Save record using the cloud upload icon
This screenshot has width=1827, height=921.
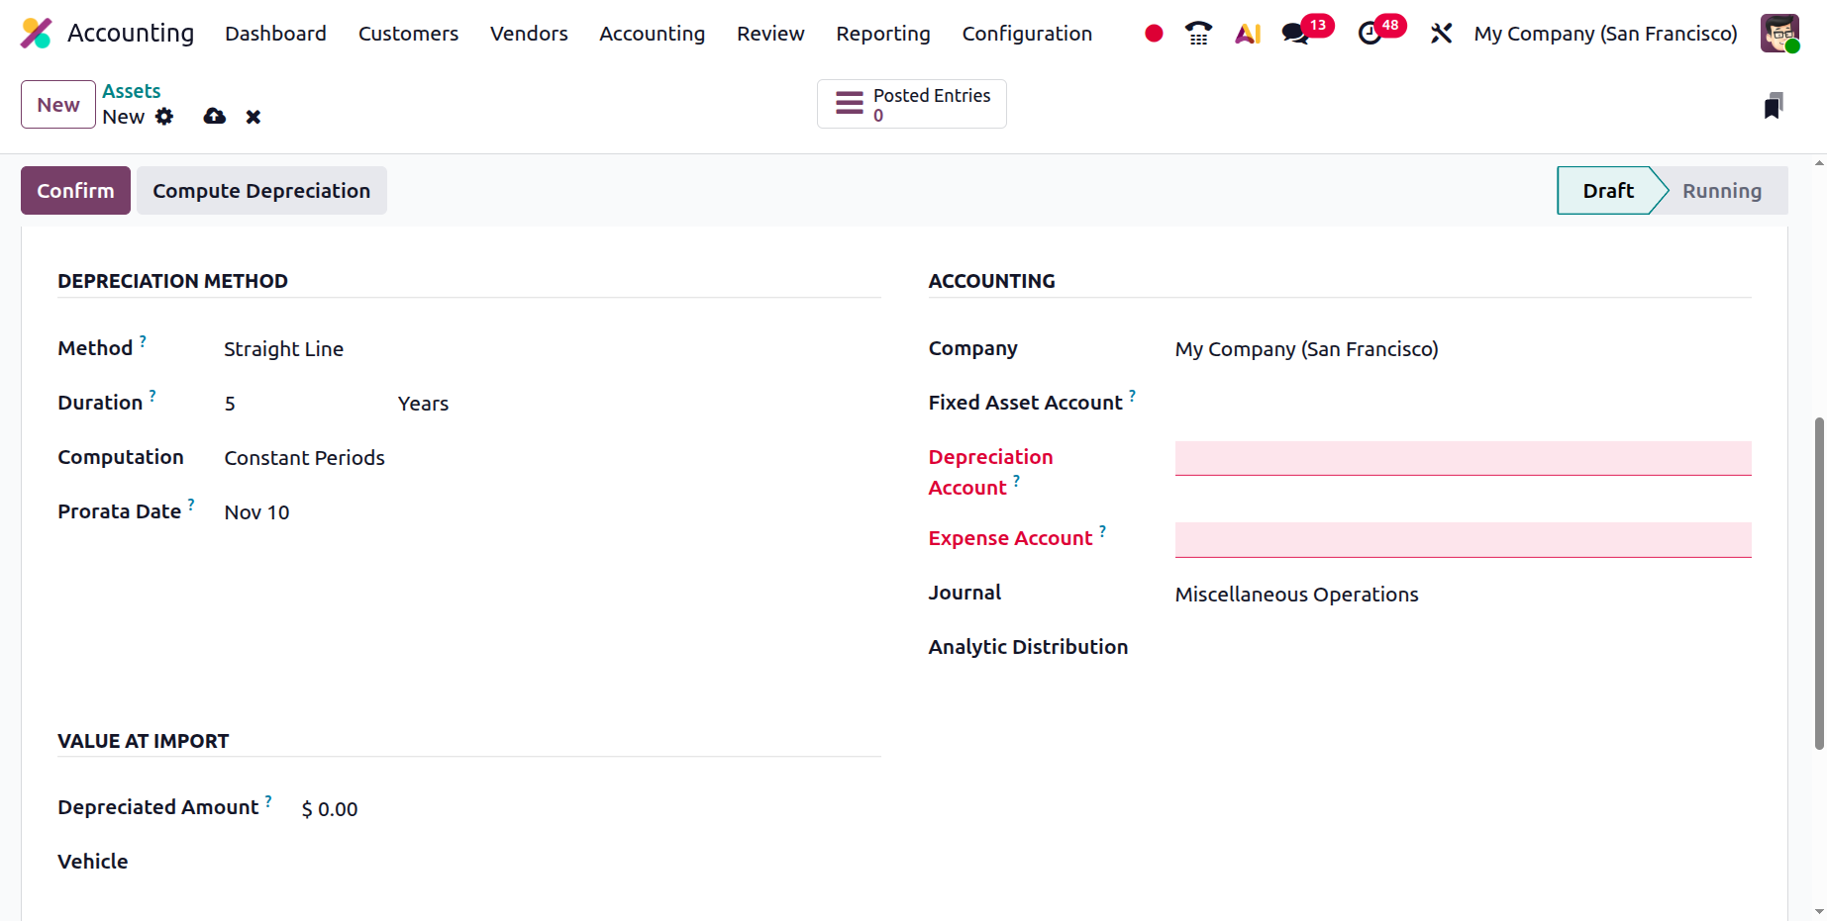(214, 117)
